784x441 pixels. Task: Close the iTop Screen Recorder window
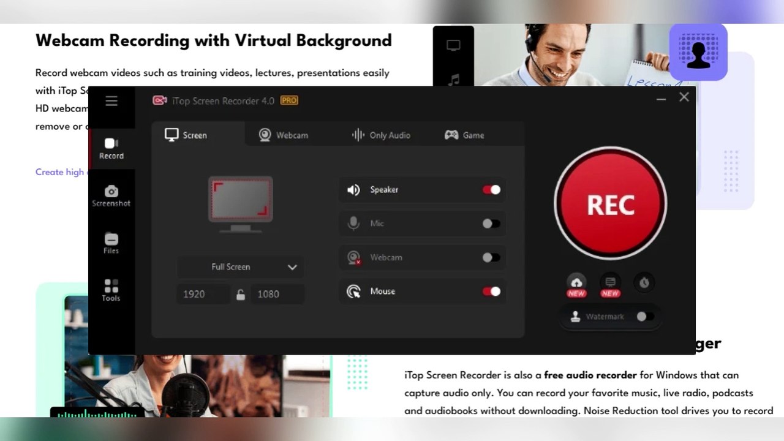[684, 97]
